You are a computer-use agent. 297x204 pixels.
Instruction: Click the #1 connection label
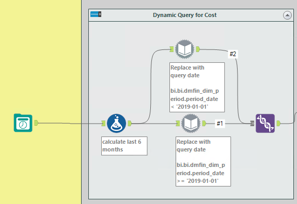click(220, 124)
